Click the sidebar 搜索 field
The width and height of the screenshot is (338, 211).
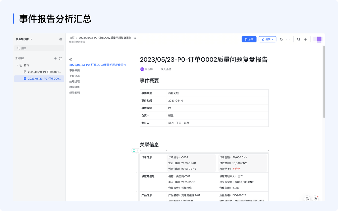[x=39, y=48]
